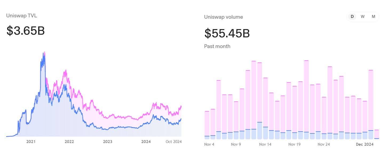The width and height of the screenshot is (385, 158).
Task: Click the Uniswap volume heading
Action: tap(223, 17)
